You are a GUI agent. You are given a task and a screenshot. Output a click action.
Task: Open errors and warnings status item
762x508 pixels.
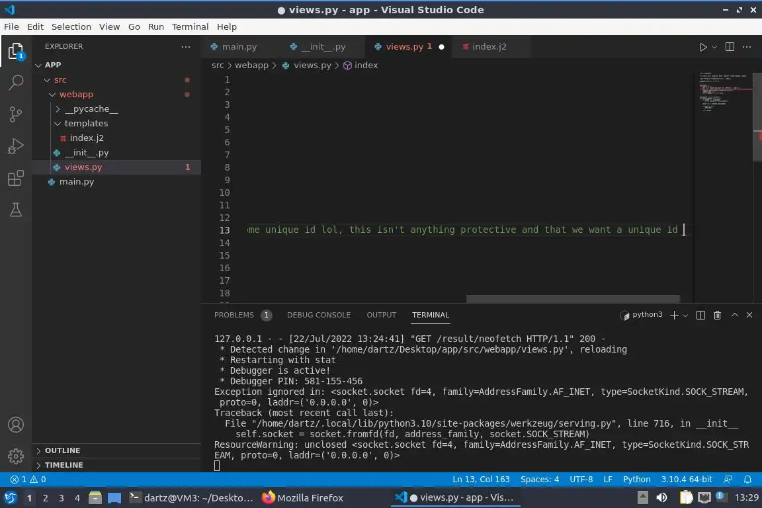[x=28, y=480]
